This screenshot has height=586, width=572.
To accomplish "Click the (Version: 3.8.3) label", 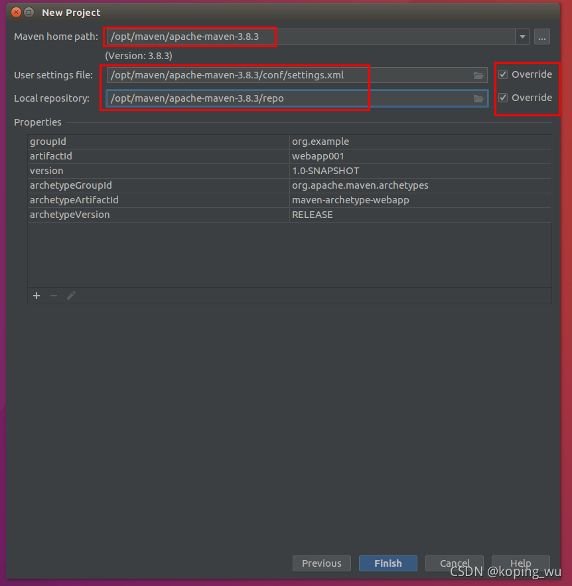I will click(139, 56).
